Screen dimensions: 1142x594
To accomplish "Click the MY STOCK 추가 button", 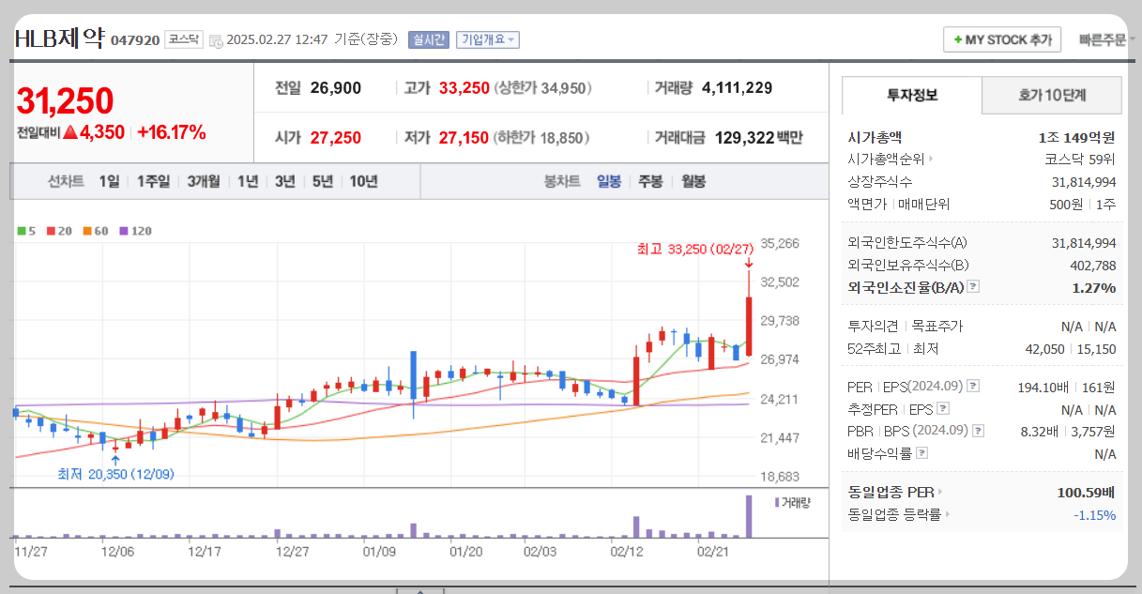I will pyautogui.click(x=1002, y=39).
